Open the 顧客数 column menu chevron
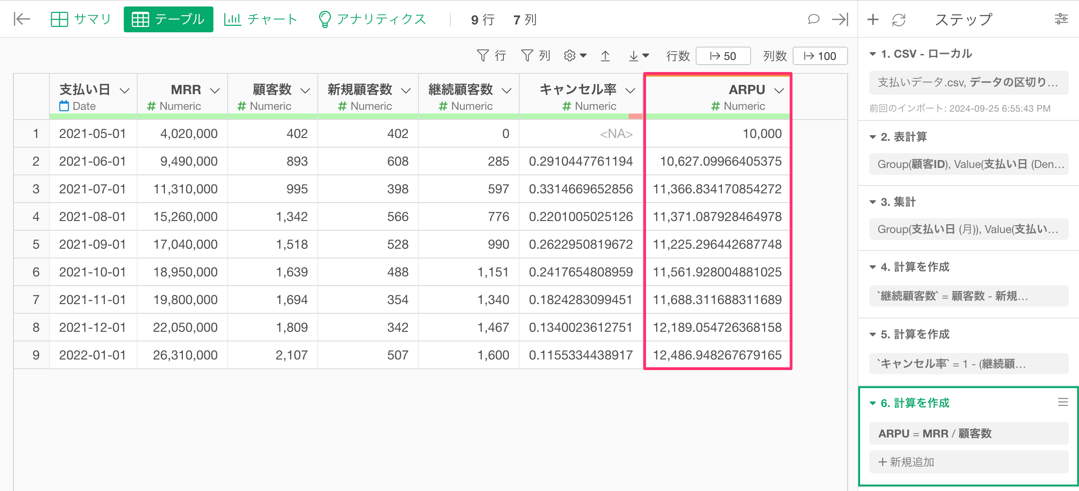Viewport: 1079px width, 491px height. pyautogui.click(x=305, y=90)
